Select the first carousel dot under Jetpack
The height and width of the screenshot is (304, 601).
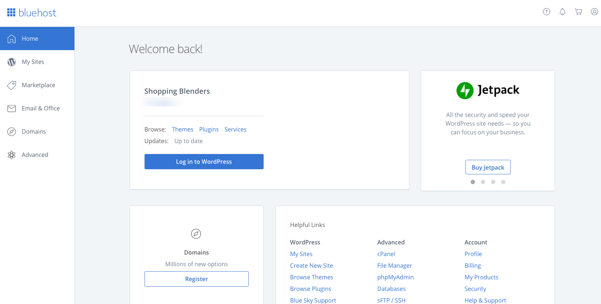click(x=473, y=182)
